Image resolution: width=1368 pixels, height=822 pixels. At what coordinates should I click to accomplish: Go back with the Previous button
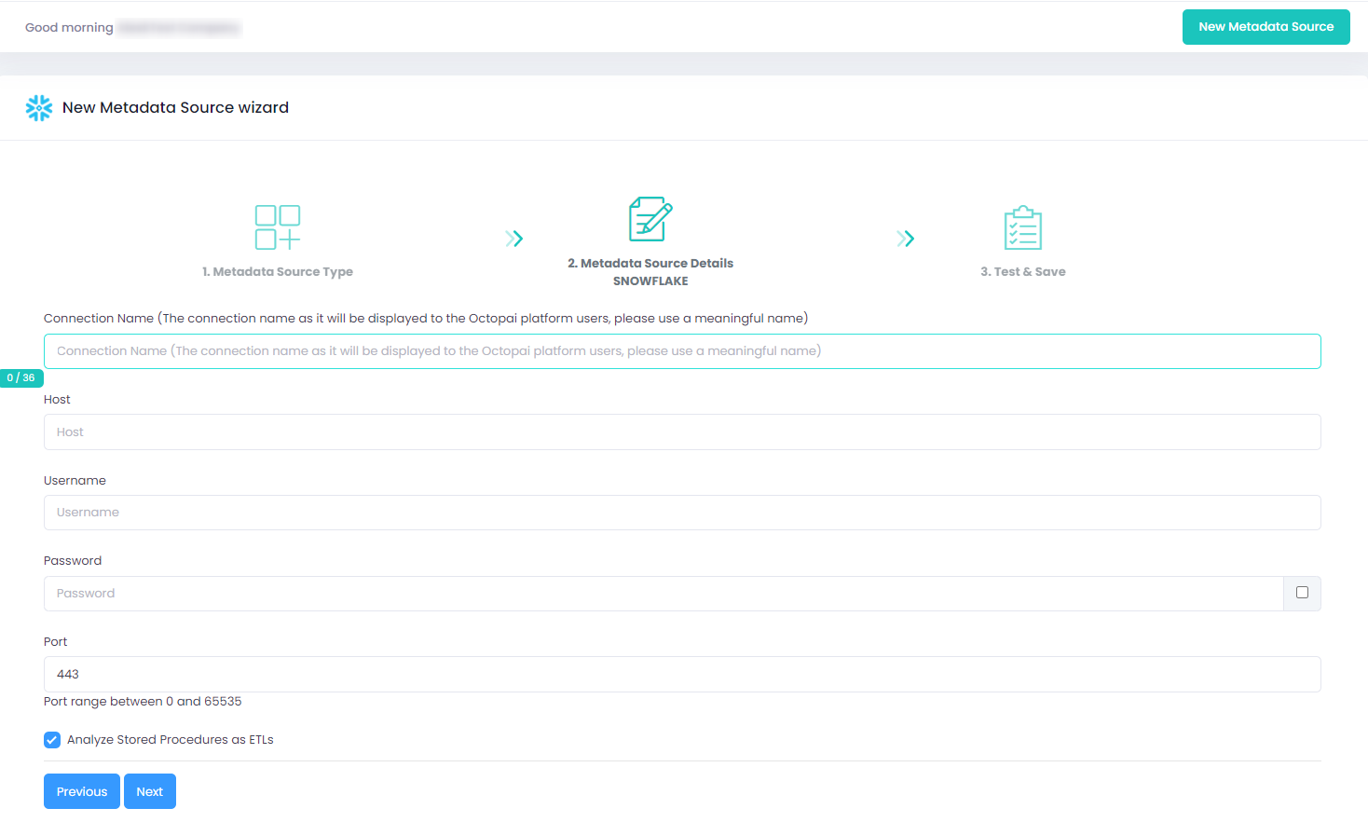click(x=82, y=791)
